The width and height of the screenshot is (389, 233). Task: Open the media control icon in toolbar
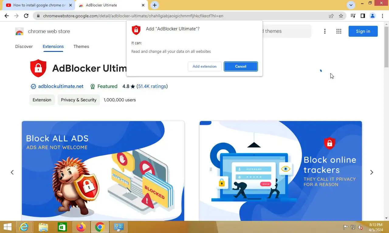[x=353, y=16]
